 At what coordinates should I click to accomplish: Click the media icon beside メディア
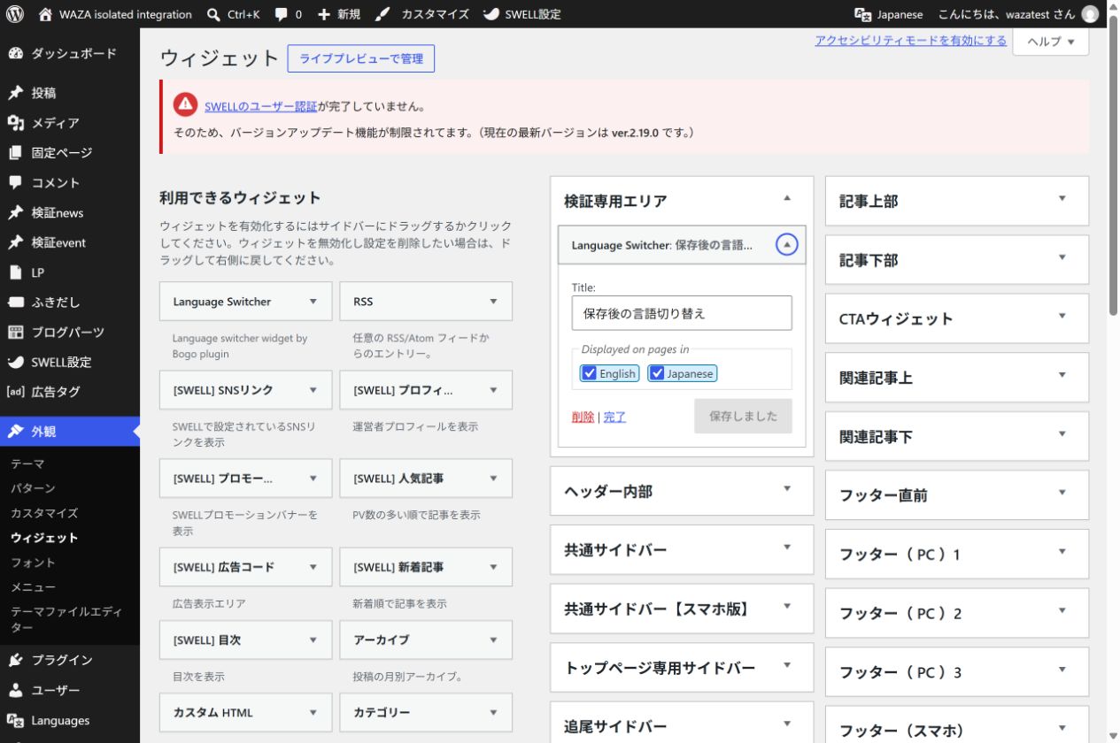[x=15, y=123]
